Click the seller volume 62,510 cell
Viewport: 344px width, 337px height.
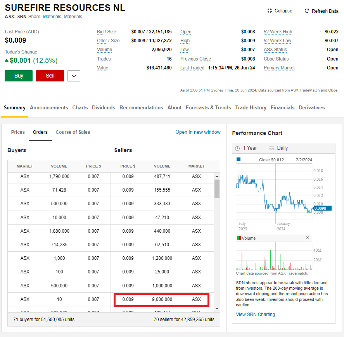click(162, 245)
